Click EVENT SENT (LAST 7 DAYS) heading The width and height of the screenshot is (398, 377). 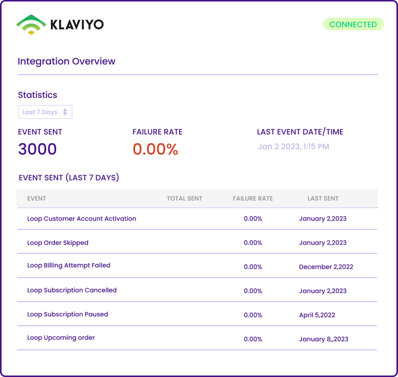pos(69,178)
